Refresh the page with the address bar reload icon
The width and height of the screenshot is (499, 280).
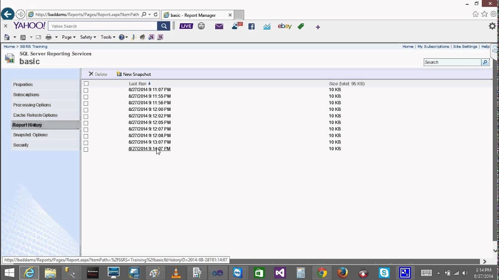pos(156,15)
